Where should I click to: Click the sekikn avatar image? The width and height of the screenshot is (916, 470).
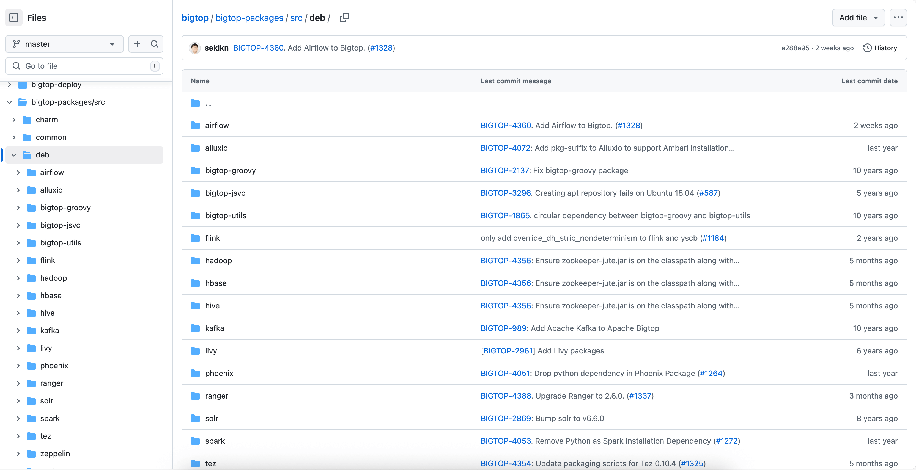194,48
